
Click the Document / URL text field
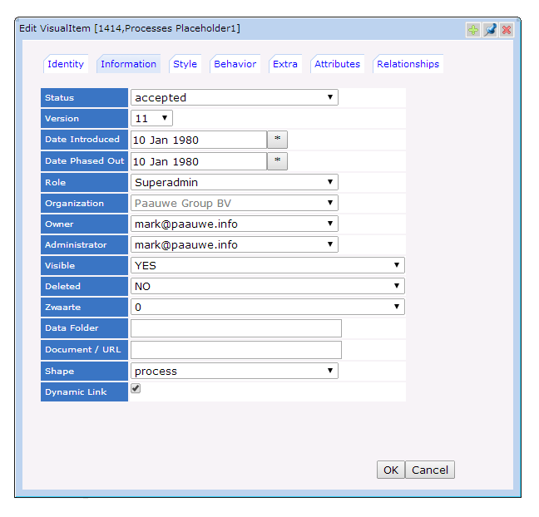pyautogui.click(x=236, y=350)
